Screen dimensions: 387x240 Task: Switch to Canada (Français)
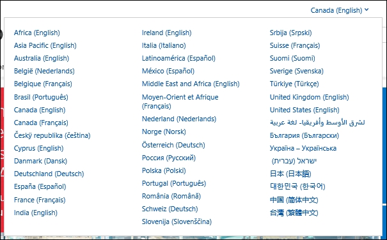[x=41, y=123]
